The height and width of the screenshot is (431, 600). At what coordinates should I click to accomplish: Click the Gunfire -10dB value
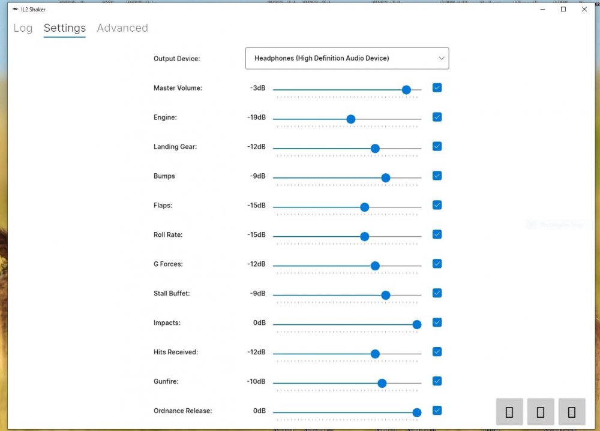[256, 381]
